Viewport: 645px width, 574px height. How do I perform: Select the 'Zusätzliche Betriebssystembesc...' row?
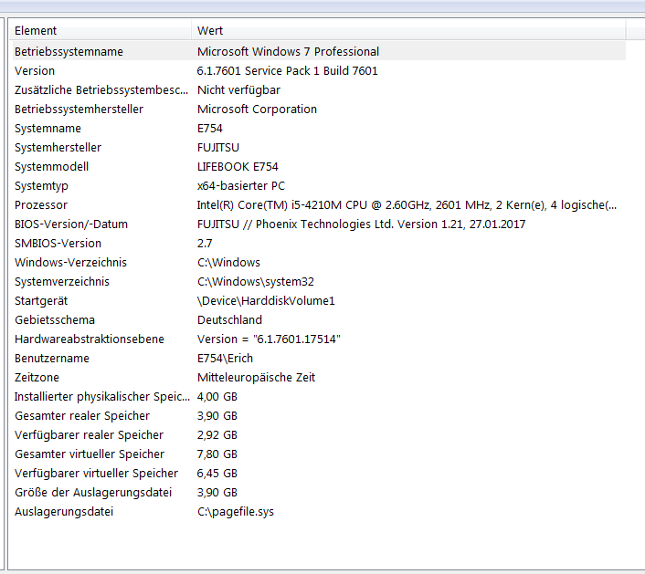pyautogui.click(x=319, y=90)
